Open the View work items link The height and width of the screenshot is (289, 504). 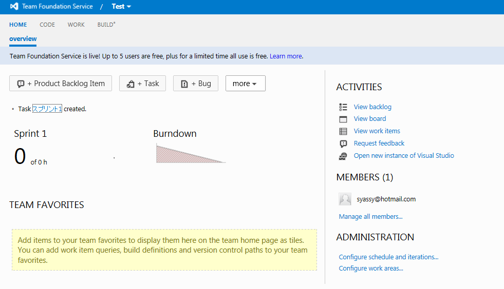(377, 131)
